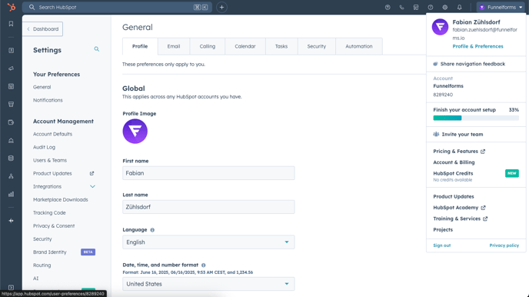529x297 pixels.
Task: Focus the Search HubSpot box
Action: (x=117, y=7)
